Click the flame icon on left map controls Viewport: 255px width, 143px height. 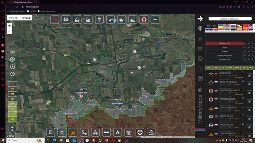point(12,52)
